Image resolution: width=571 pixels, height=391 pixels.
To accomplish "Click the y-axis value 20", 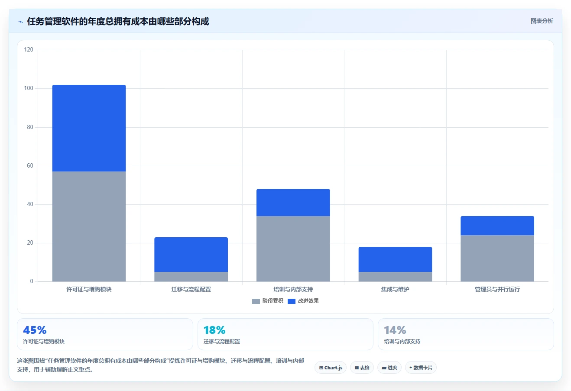I will point(30,243).
